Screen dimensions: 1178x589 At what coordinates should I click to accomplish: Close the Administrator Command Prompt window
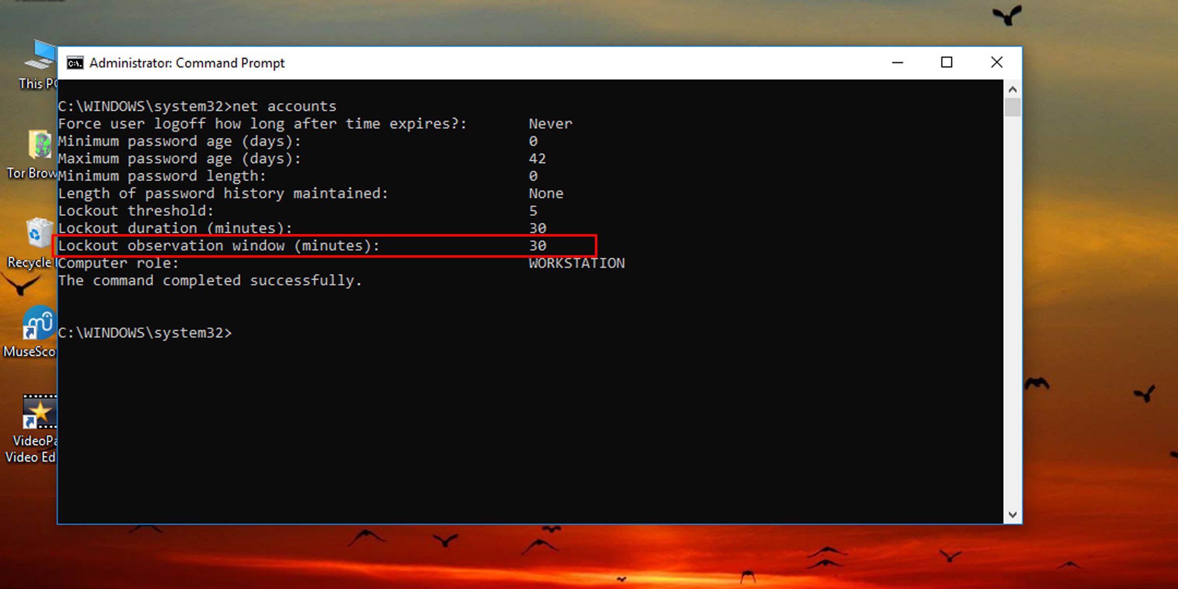(x=997, y=62)
